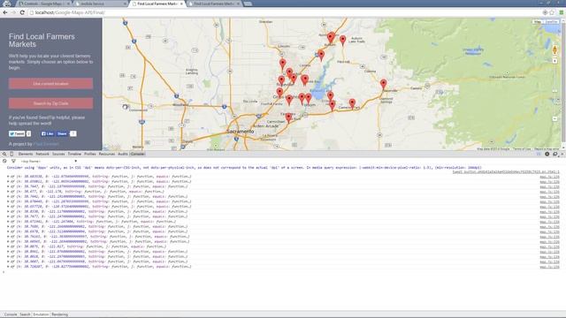Viewport: 566px width, 318px height.
Task: Click the DevTools show drawer icon
Action: [x=539, y=154]
